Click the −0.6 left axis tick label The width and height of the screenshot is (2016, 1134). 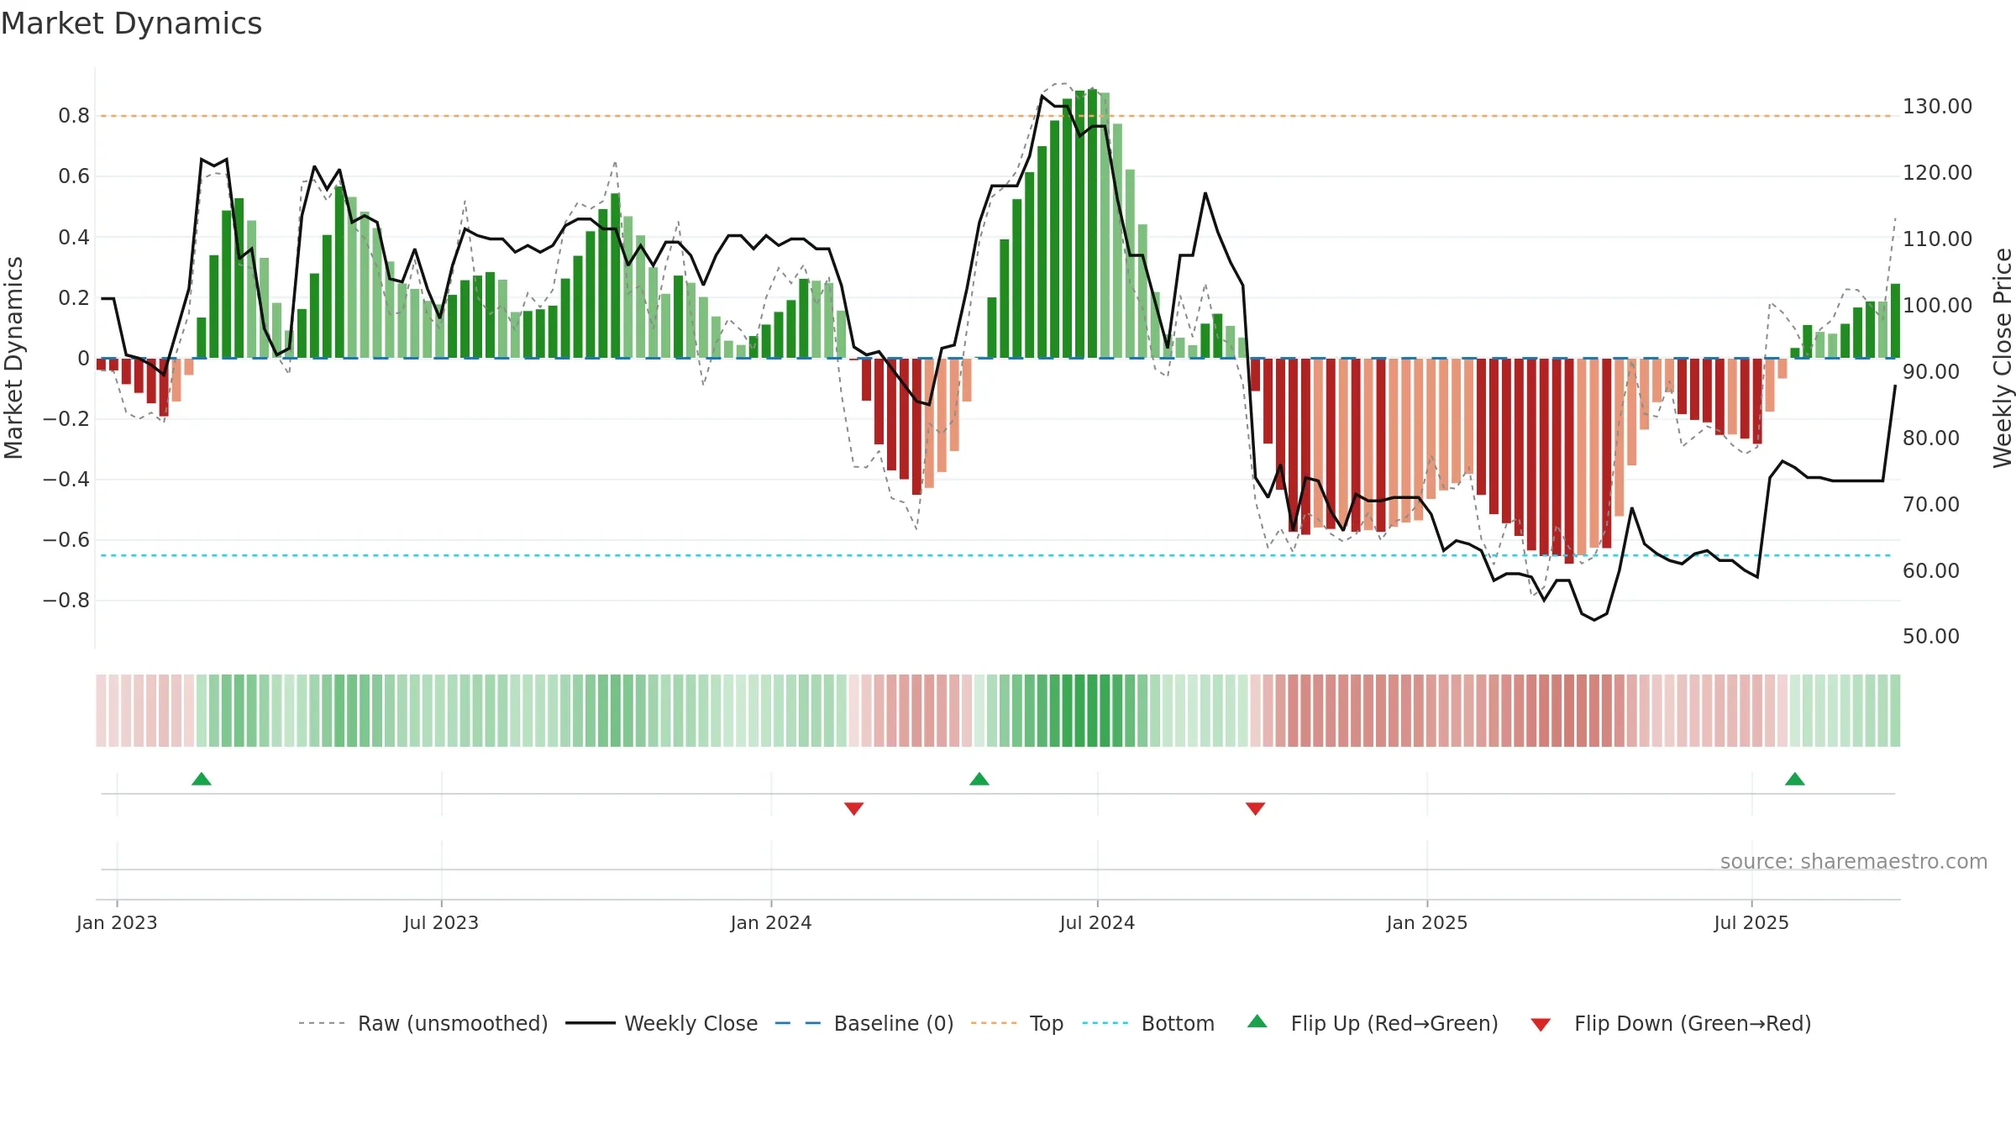tap(66, 539)
